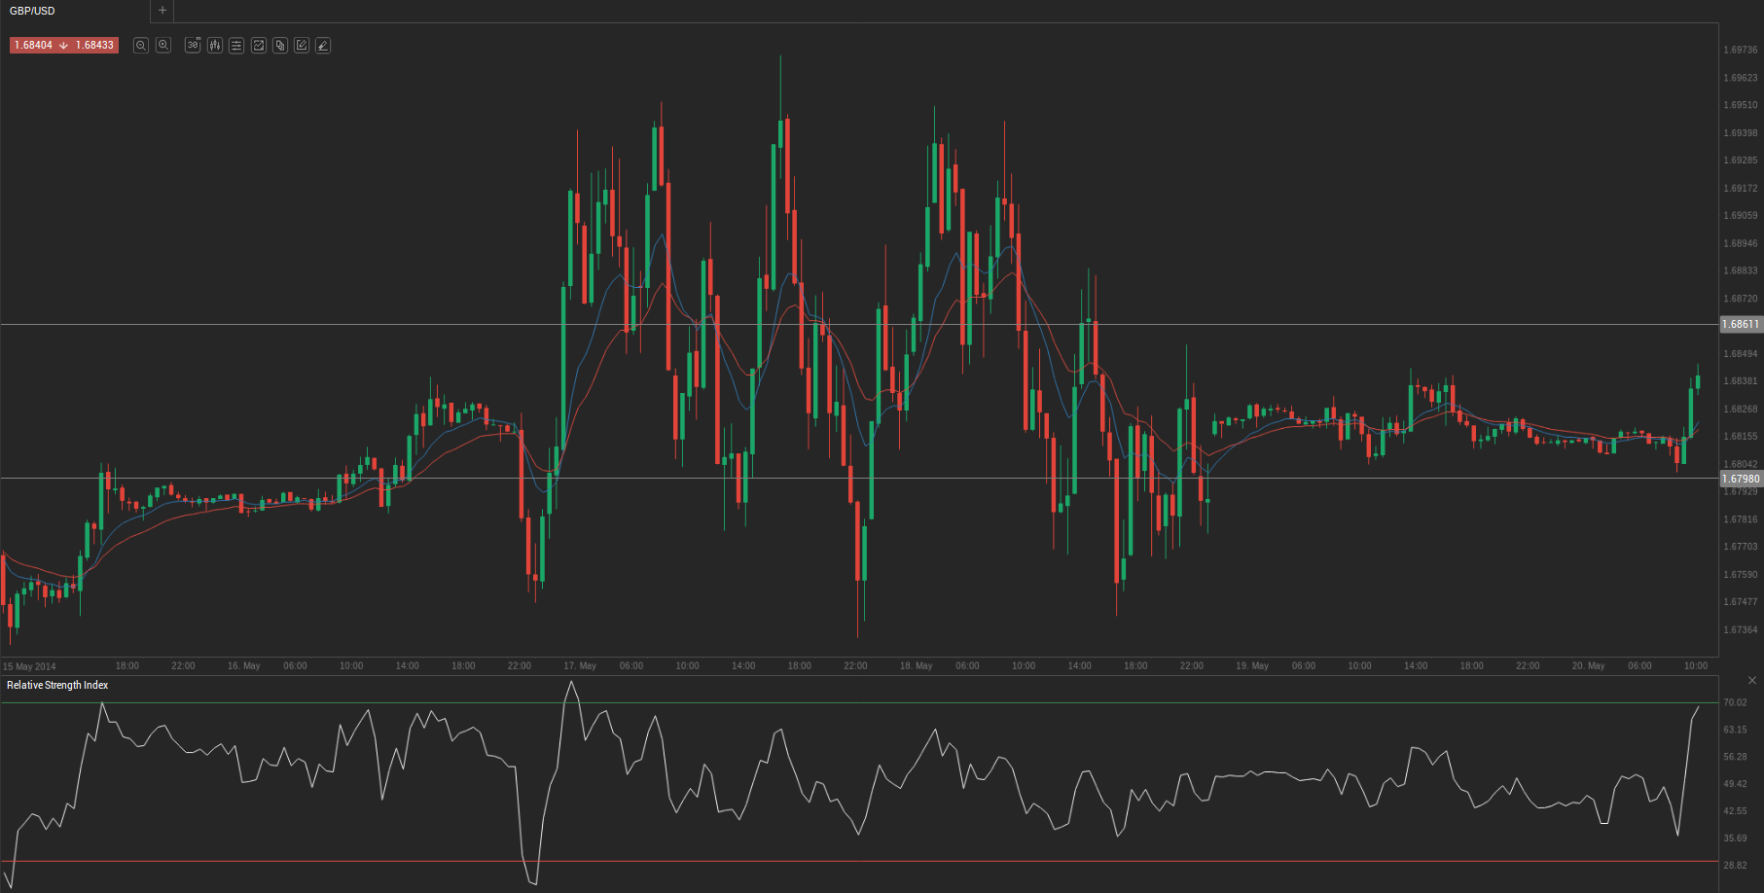1764x893 pixels.
Task: Open the 30-minute timeframe selector
Action: click(193, 46)
